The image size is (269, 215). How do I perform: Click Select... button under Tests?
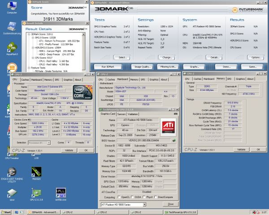tap(123, 57)
